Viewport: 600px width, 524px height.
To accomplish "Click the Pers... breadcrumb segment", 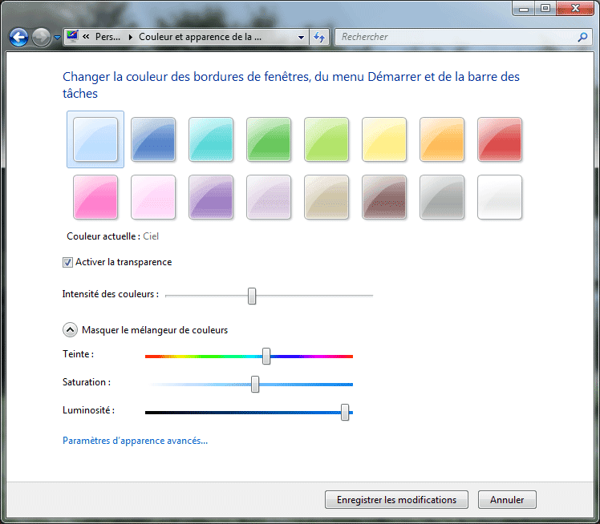I will (107, 37).
